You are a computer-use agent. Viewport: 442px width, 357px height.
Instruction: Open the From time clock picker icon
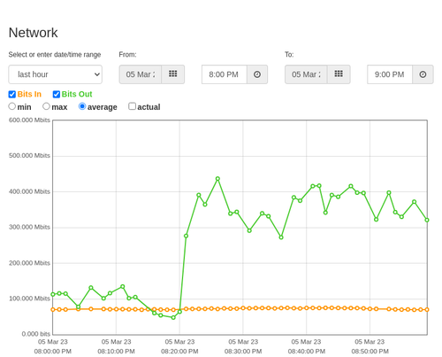(257, 74)
